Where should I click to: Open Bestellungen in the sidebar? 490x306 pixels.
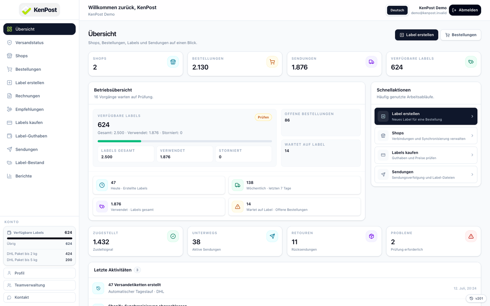[x=39, y=69]
